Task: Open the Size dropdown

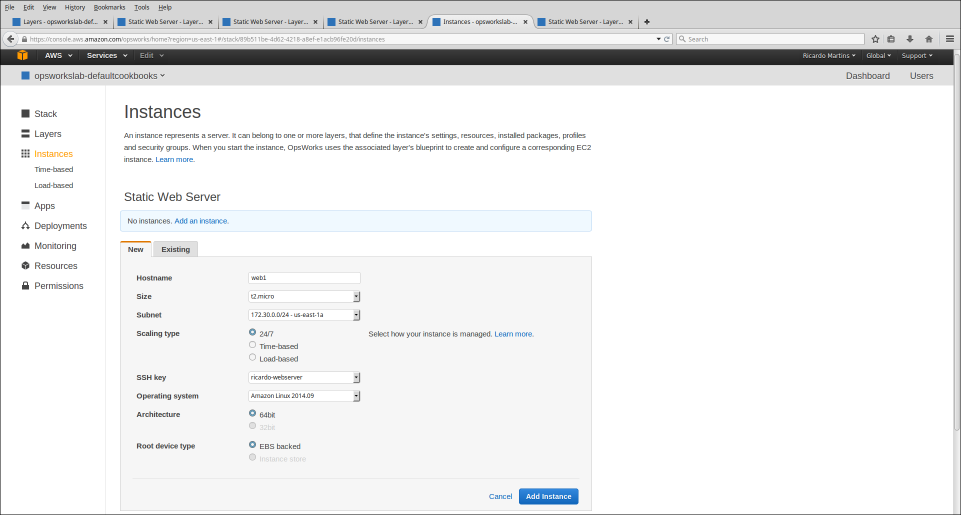Action: (x=304, y=296)
